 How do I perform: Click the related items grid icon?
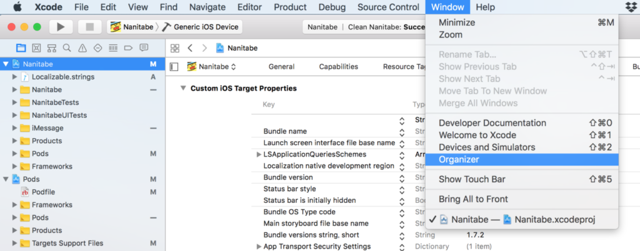[x=175, y=48]
